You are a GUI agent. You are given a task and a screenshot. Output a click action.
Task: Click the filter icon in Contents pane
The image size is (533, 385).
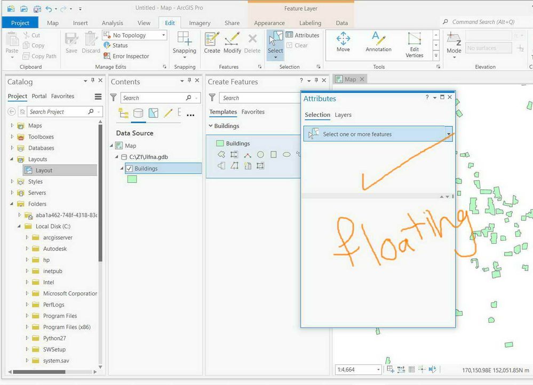114,98
